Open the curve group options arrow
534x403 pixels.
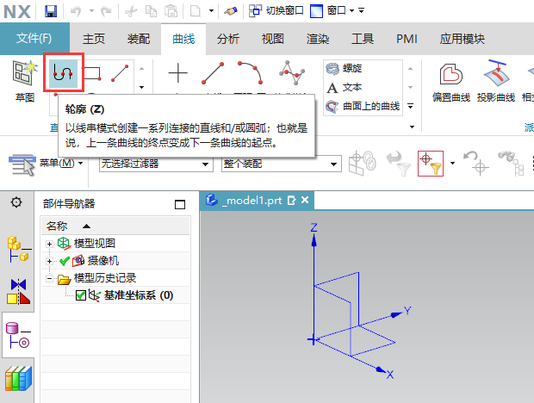(412, 127)
